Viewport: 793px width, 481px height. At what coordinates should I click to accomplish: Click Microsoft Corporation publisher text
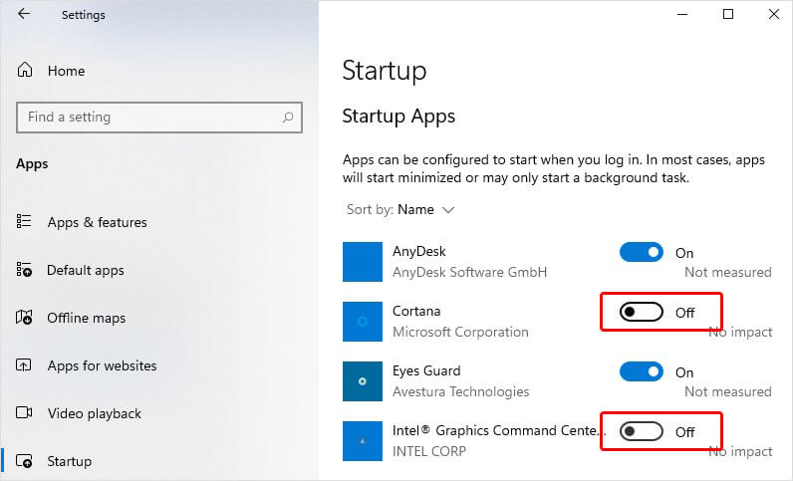[x=460, y=332]
